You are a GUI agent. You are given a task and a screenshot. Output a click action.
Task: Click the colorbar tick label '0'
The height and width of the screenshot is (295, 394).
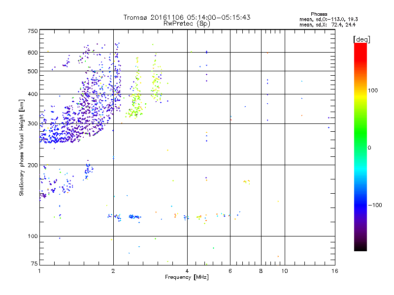coord(369,148)
